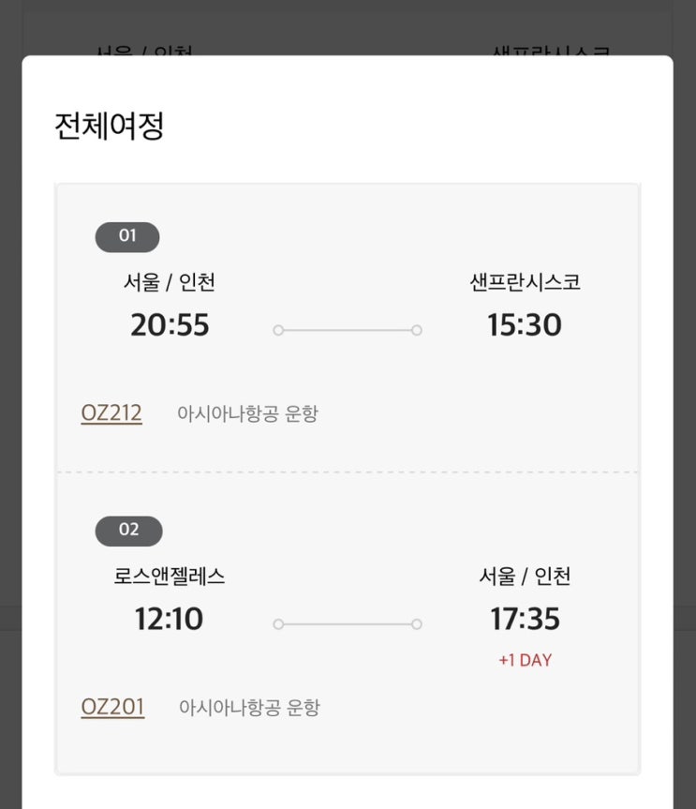This screenshot has width=696, height=809.
Task: Click 아시아나항공 운항 text beside OZ212
Action: [247, 413]
